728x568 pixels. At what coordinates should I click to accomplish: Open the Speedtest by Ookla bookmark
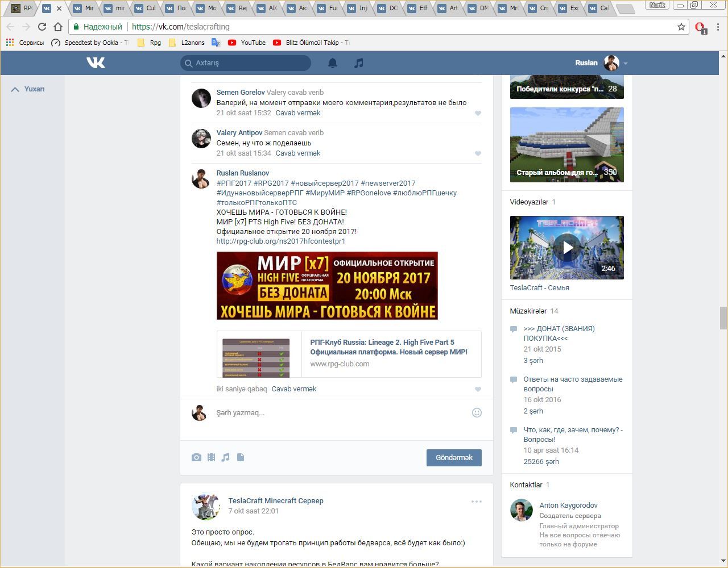click(90, 43)
